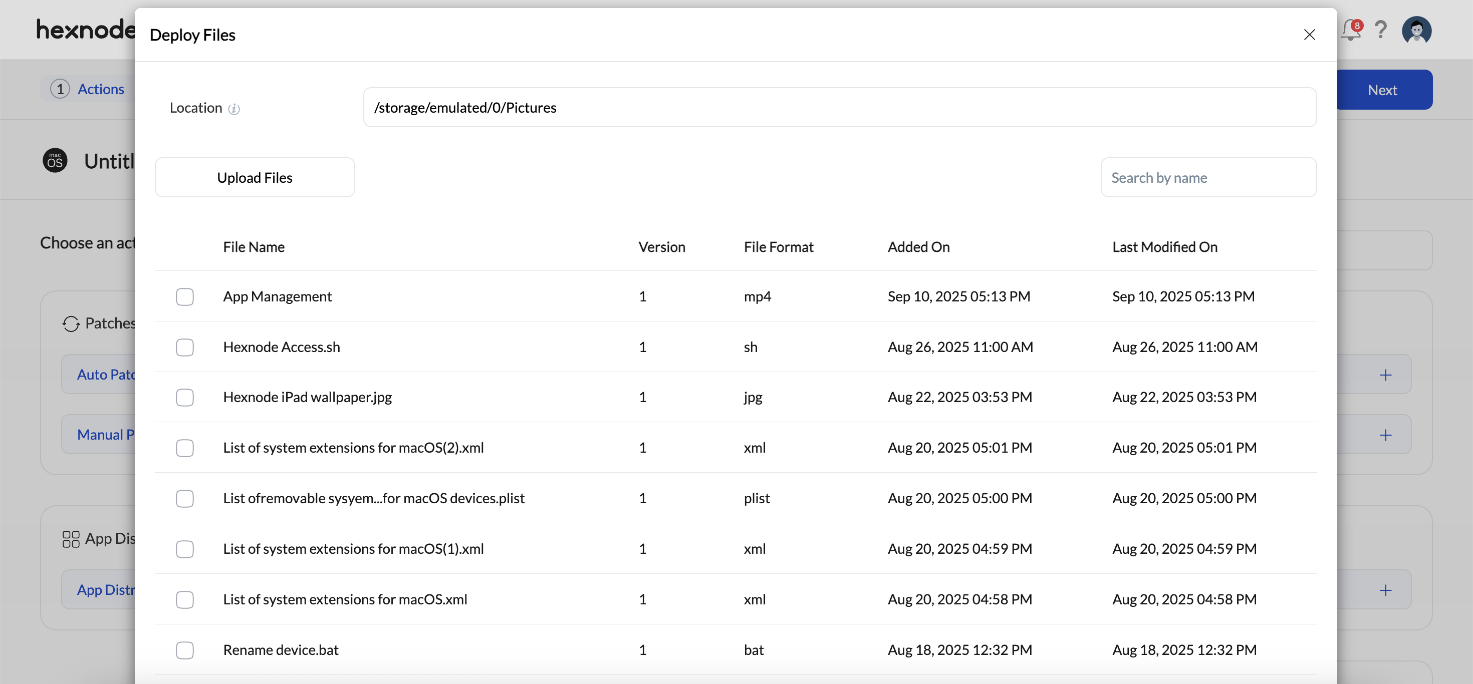The height and width of the screenshot is (684, 1473).
Task: Click the macOS platform icon
Action: (55, 161)
